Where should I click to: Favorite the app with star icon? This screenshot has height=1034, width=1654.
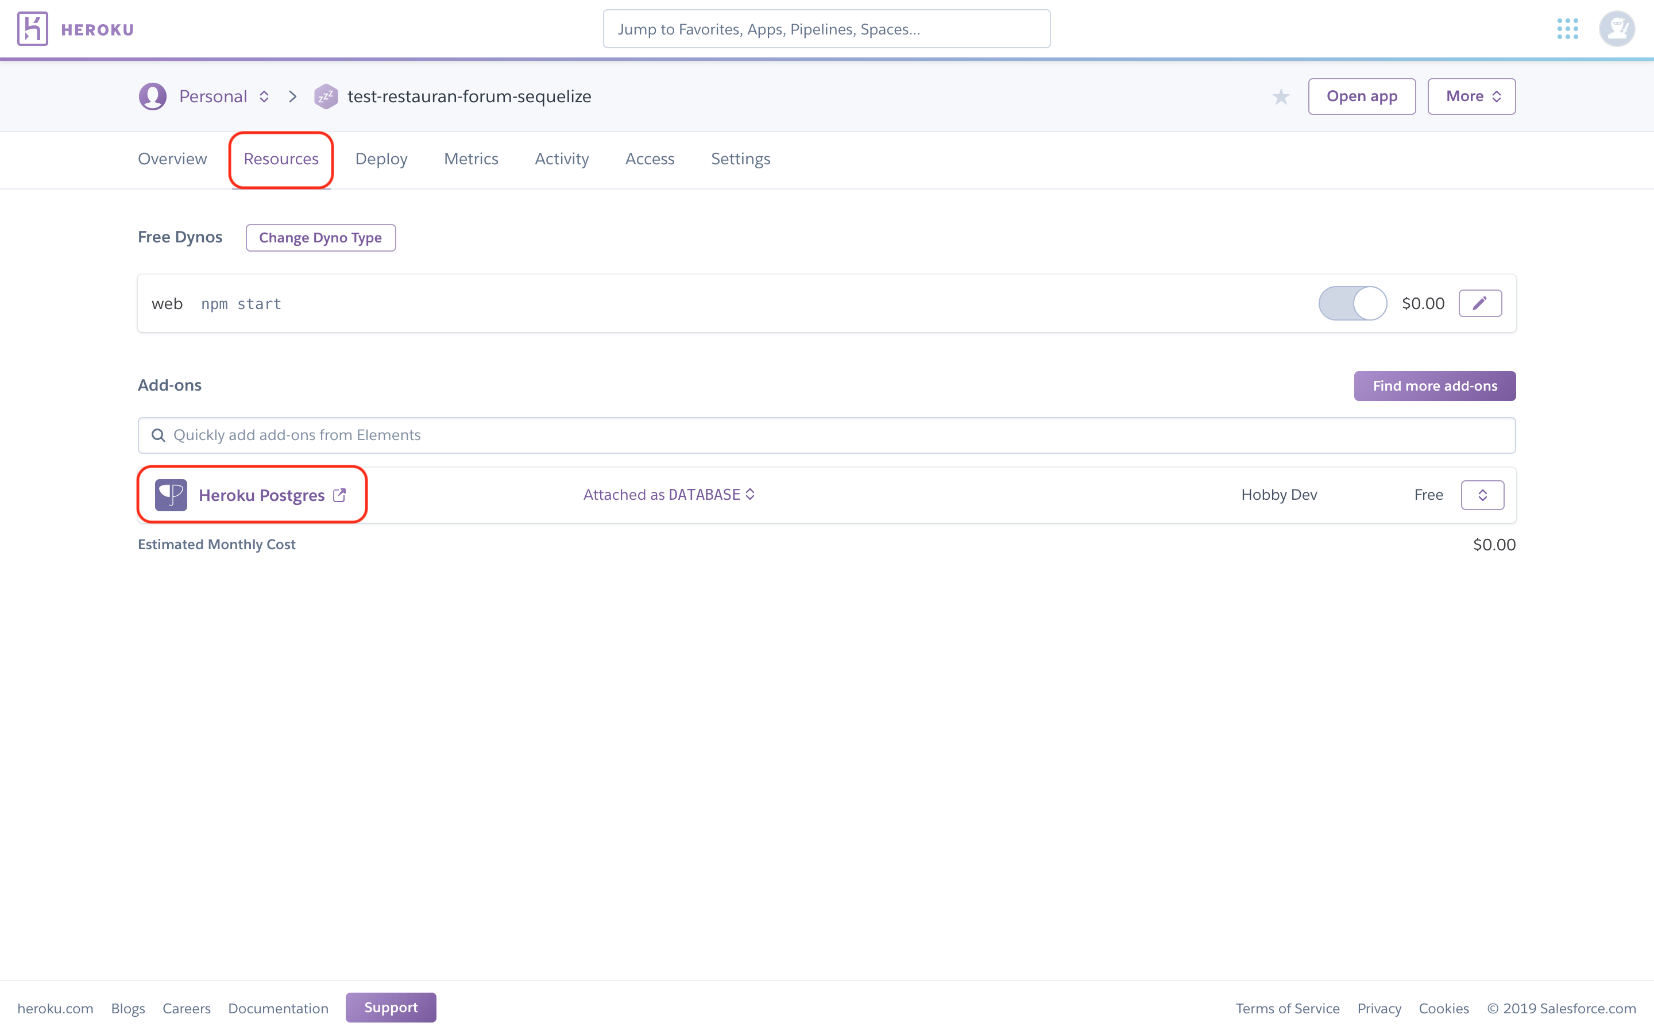click(x=1281, y=97)
